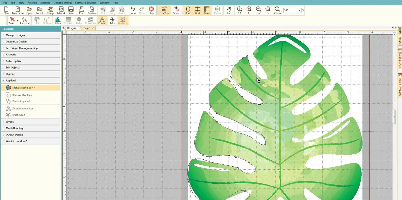Toggle Rulers display

(207, 10)
